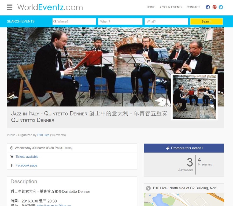Image resolution: width=233 pixels, height=206 pixels.
Task: Click the Promote this event ! button
Action: [x=184, y=148]
